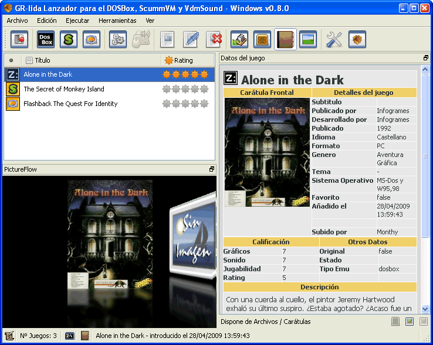
Task: Toggle the landscape picture view icon
Action: (x=308, y=39)
